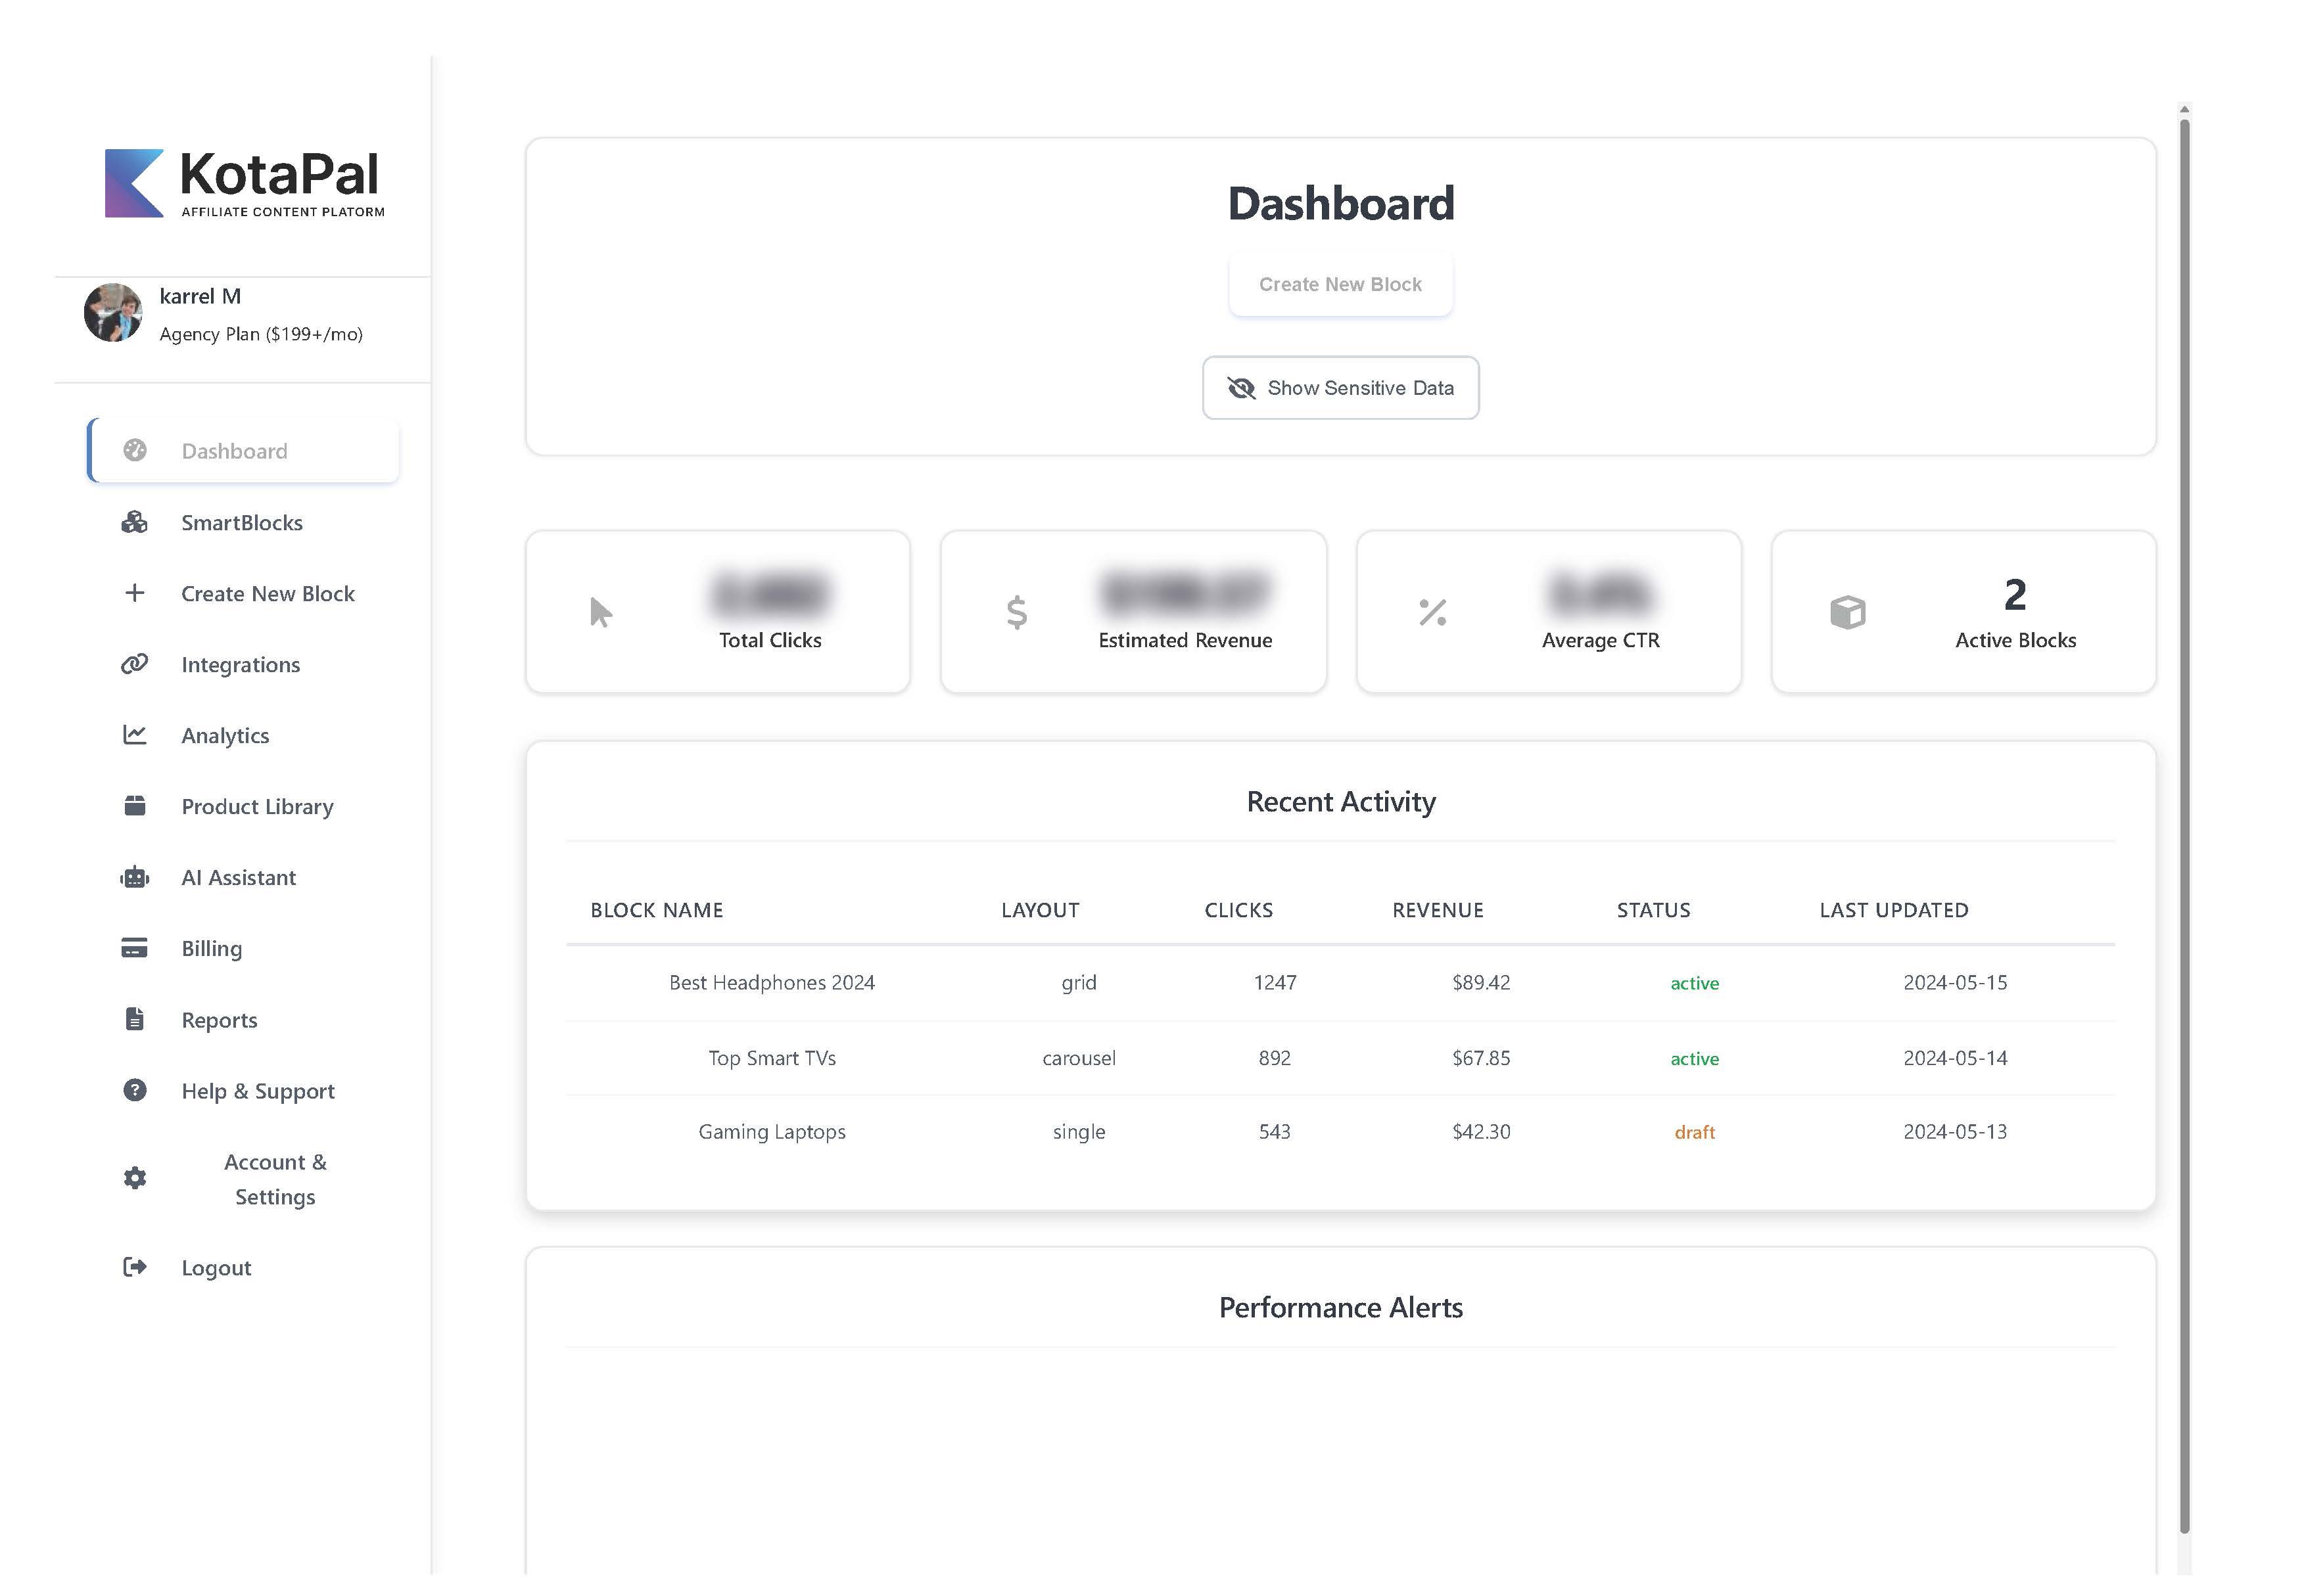
Task: Click the Create New Block button
Action: 1340,284
